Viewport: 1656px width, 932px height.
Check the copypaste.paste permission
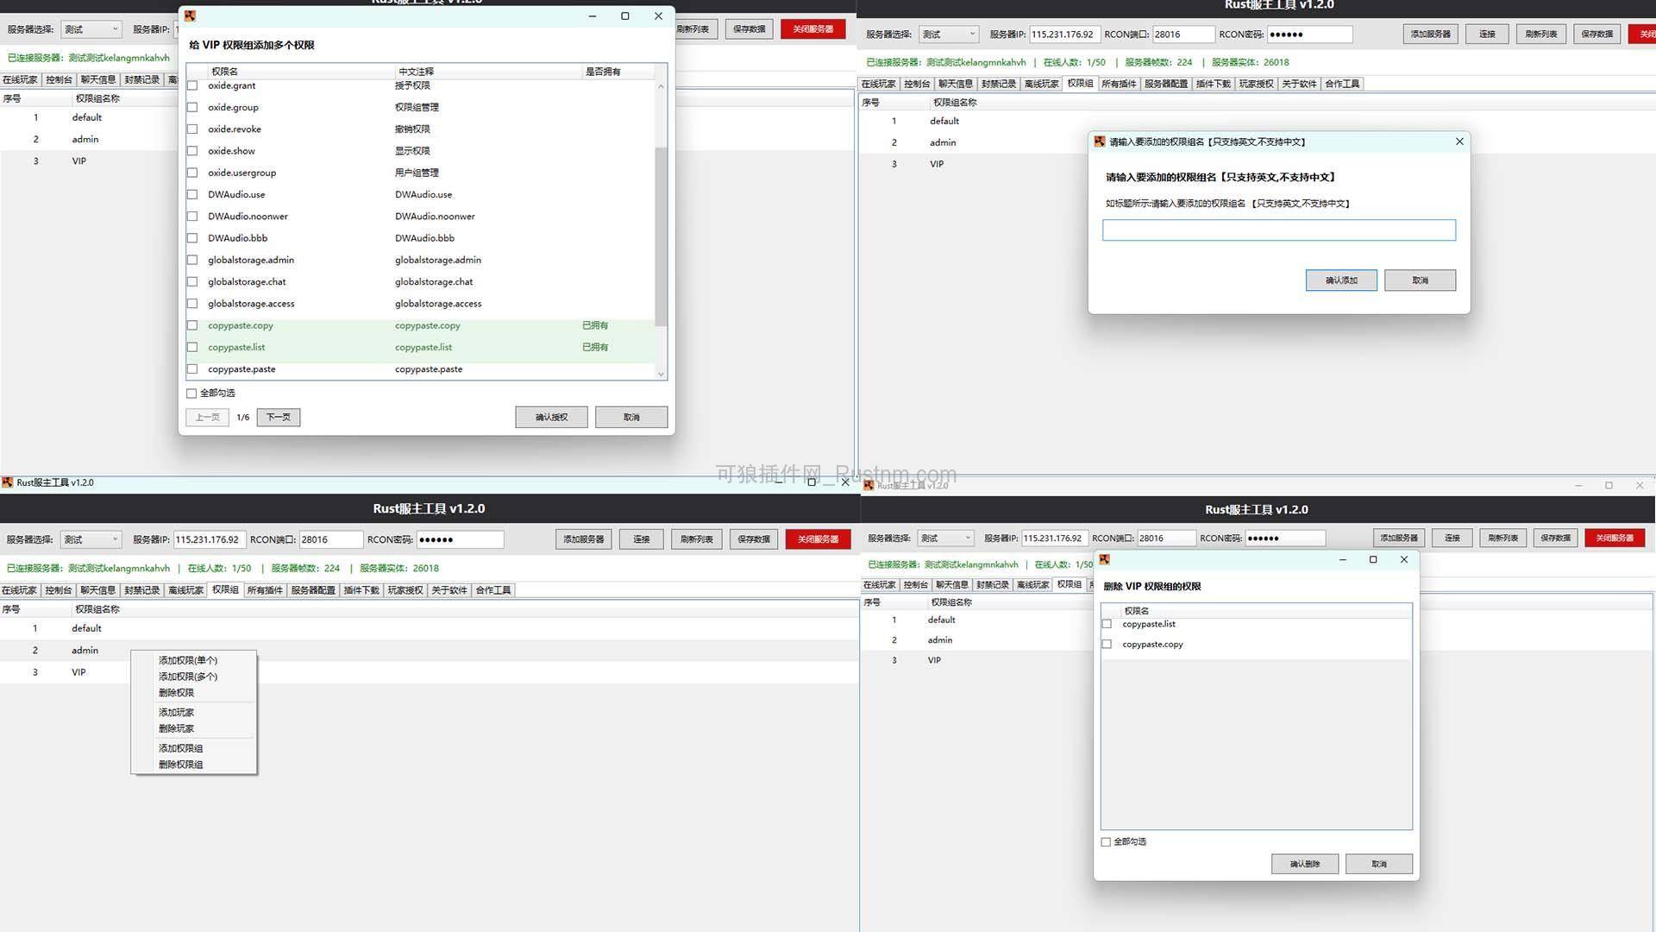tap(191, 369)
